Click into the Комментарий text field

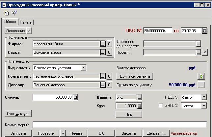tap(119, 125)
